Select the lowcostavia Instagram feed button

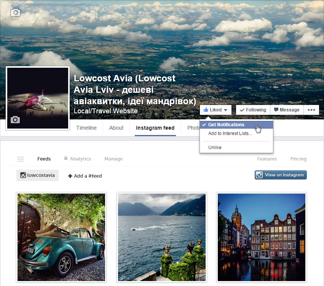tap(37, 175)
